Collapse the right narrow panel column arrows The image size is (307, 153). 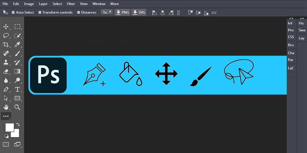(x=302, y=18)
